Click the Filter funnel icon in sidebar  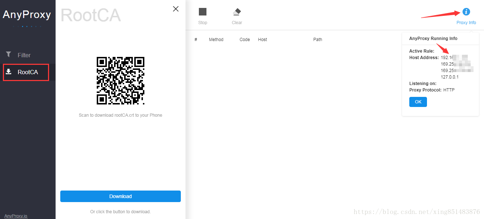pyautogui.click(x=9, y=54)
